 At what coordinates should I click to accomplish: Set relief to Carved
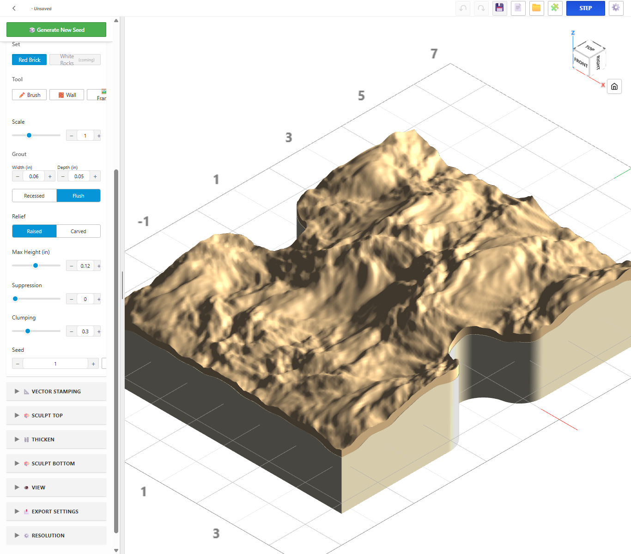point(79,231)
